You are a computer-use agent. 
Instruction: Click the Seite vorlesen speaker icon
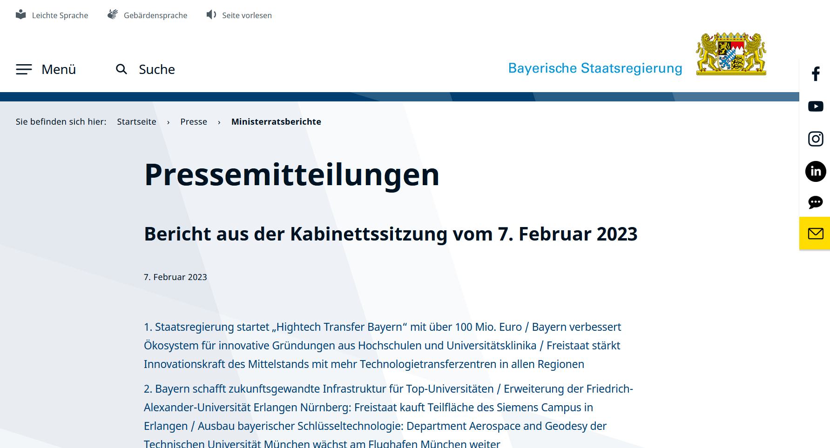coord(211,14)
